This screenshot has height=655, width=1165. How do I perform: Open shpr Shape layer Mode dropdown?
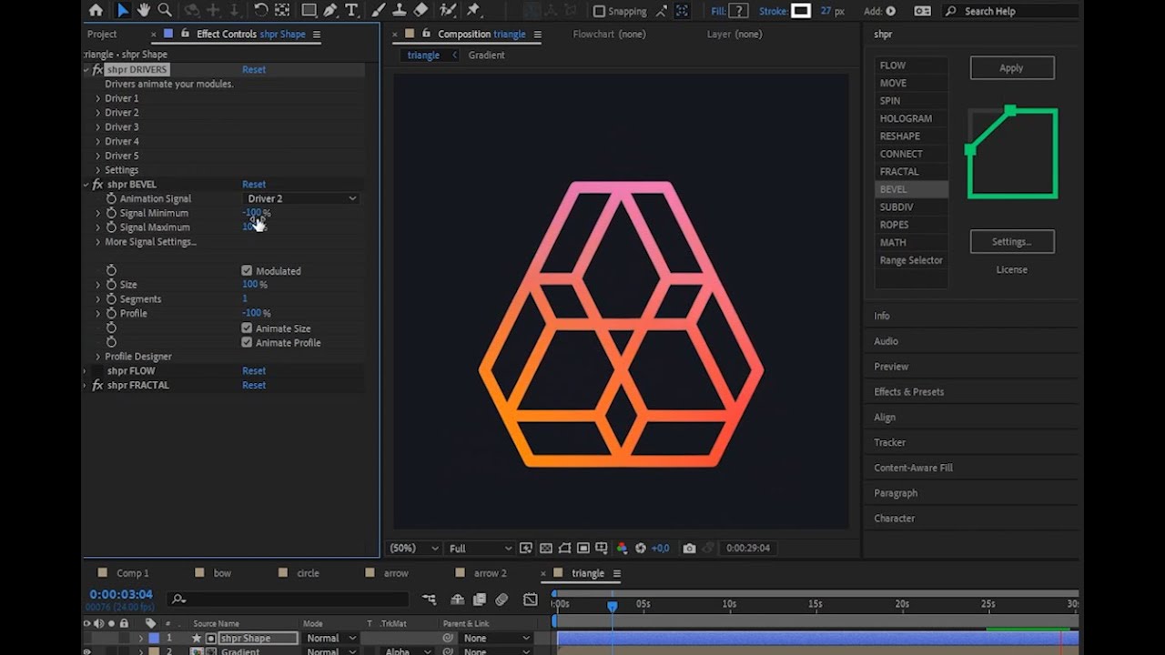tap(329, 639)
